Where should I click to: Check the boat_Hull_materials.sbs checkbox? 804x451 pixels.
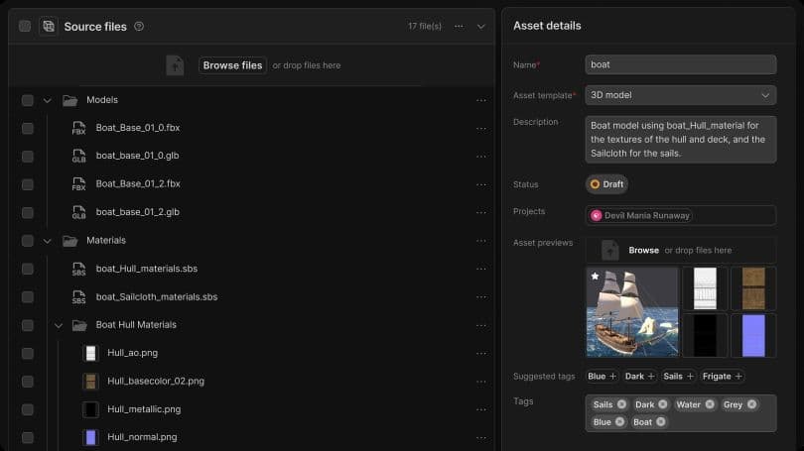click(28, 269)
